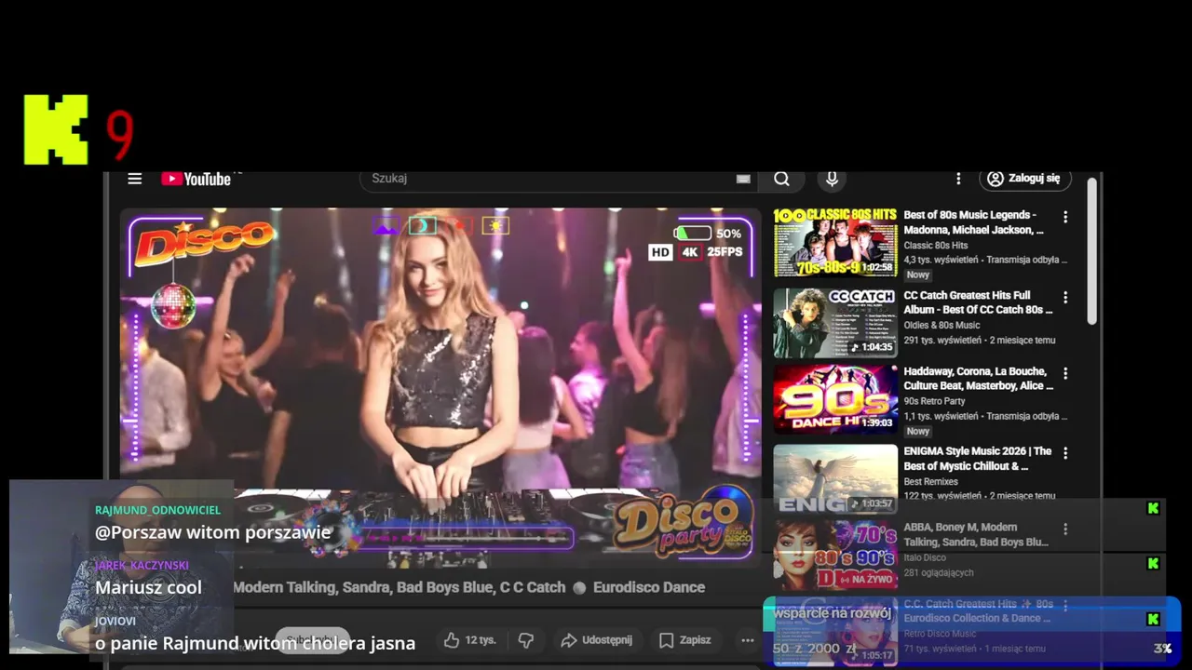The width and height of the screenshot is (1192, 670).
Task: Open the Enigma angel thumbnail
Action: pyautogui.click(x=835, y=478)
